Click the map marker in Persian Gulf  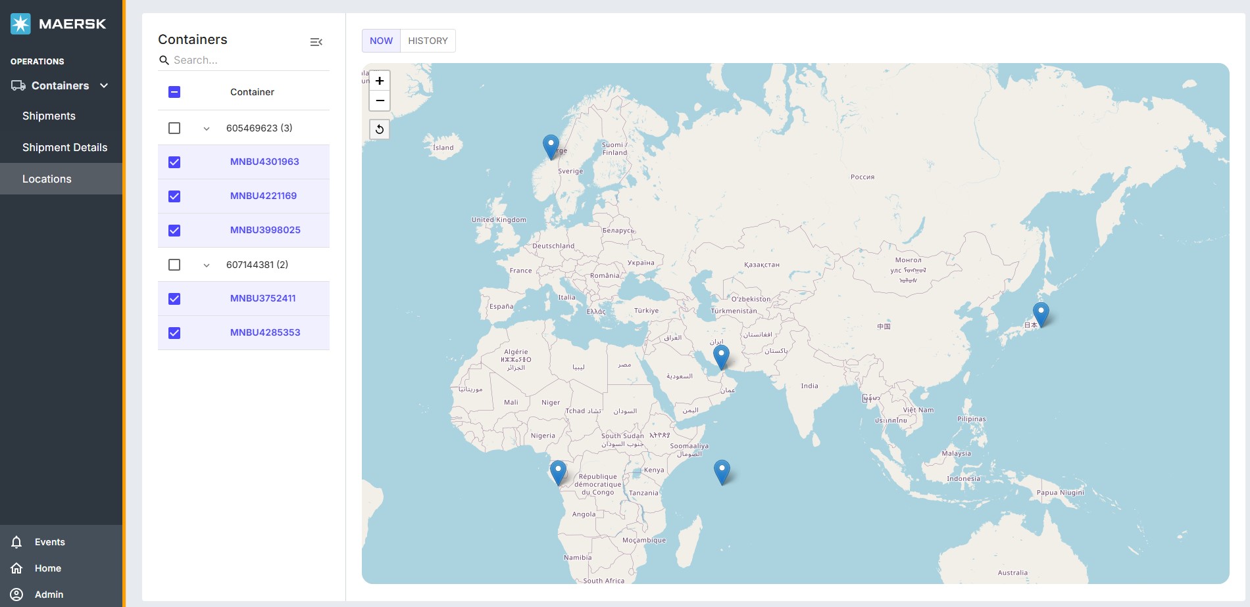(721, 356)
